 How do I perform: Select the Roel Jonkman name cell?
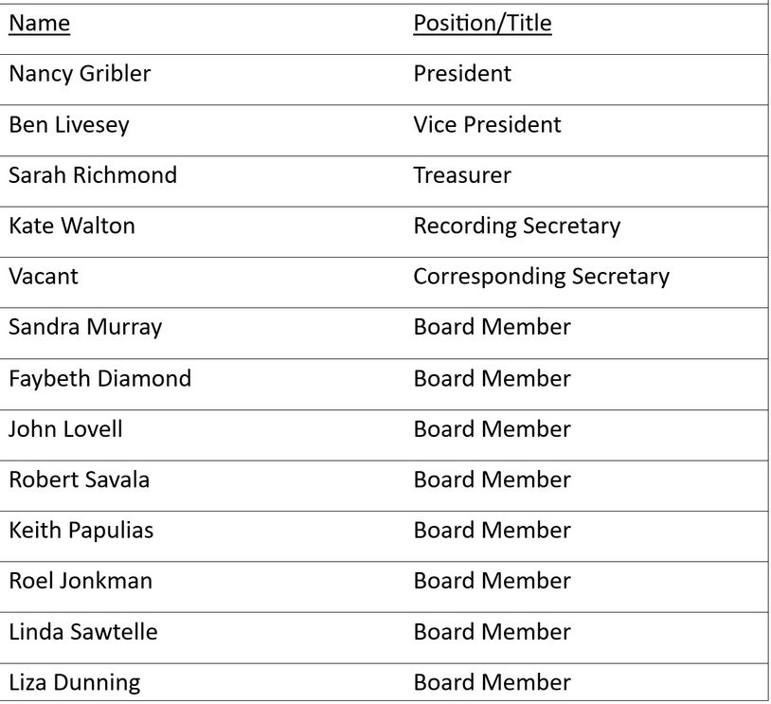tap(81, 581)
